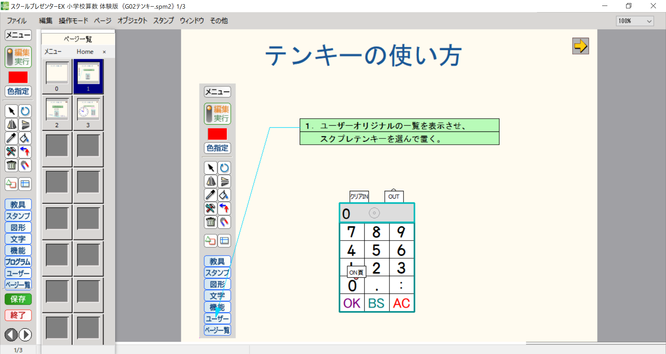This screenshot has width=666, height=354.
Task: Select page 1 thumbnail
Action: [x=88, y=76]
